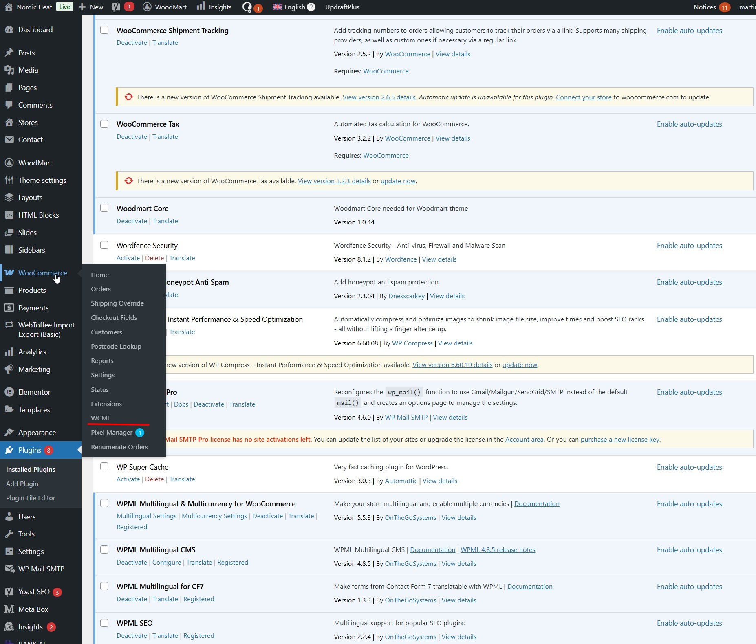Deactivate the Woodmart Core plugin
Viewport: 756px width, 644px height.
[x=132, y=221]
